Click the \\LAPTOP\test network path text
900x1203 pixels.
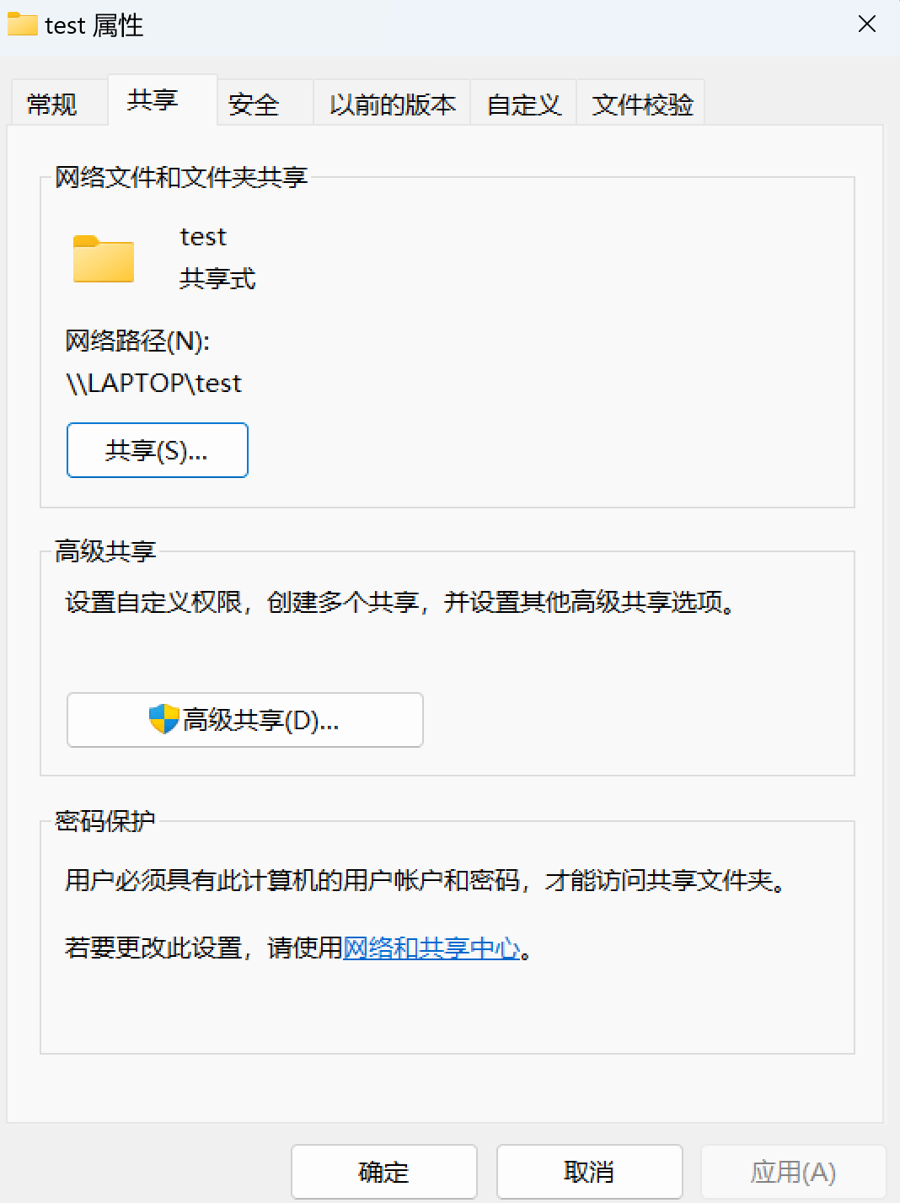pos(154,384)
